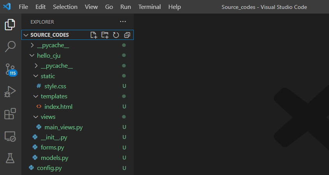Click the Python icon beside __init__.py

pos(35,137)
